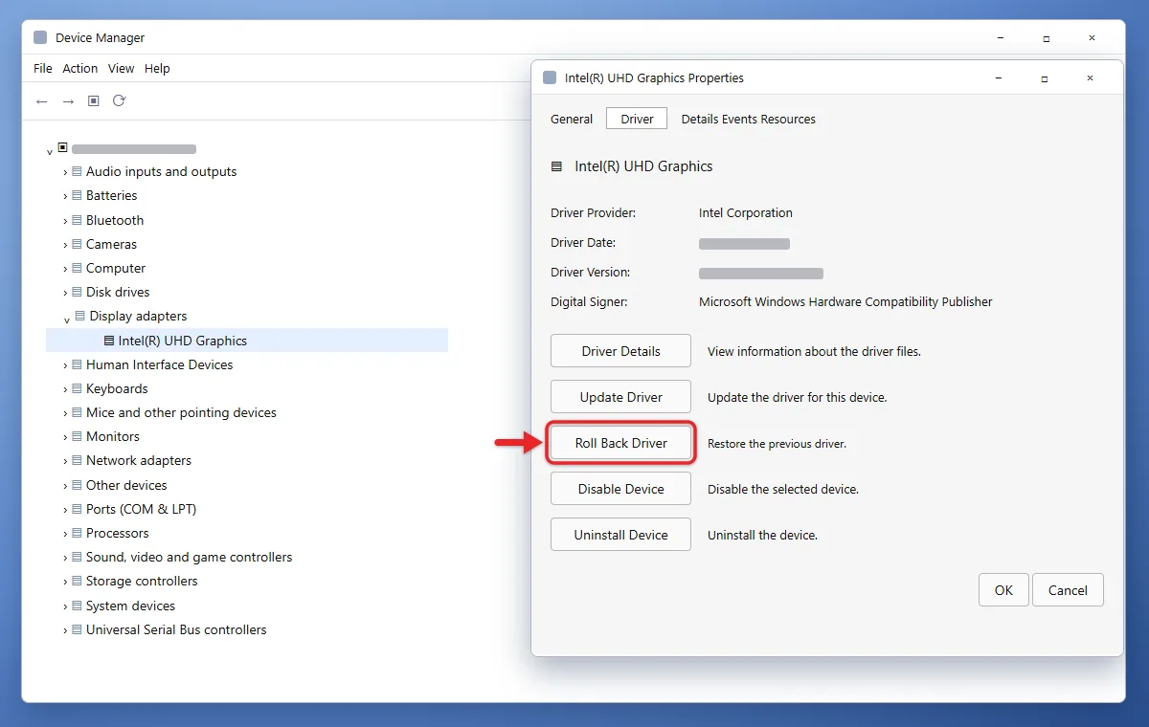Click the Driver Details button
This screenshot has height=727, width=1149.
click(x=620, y=351)
